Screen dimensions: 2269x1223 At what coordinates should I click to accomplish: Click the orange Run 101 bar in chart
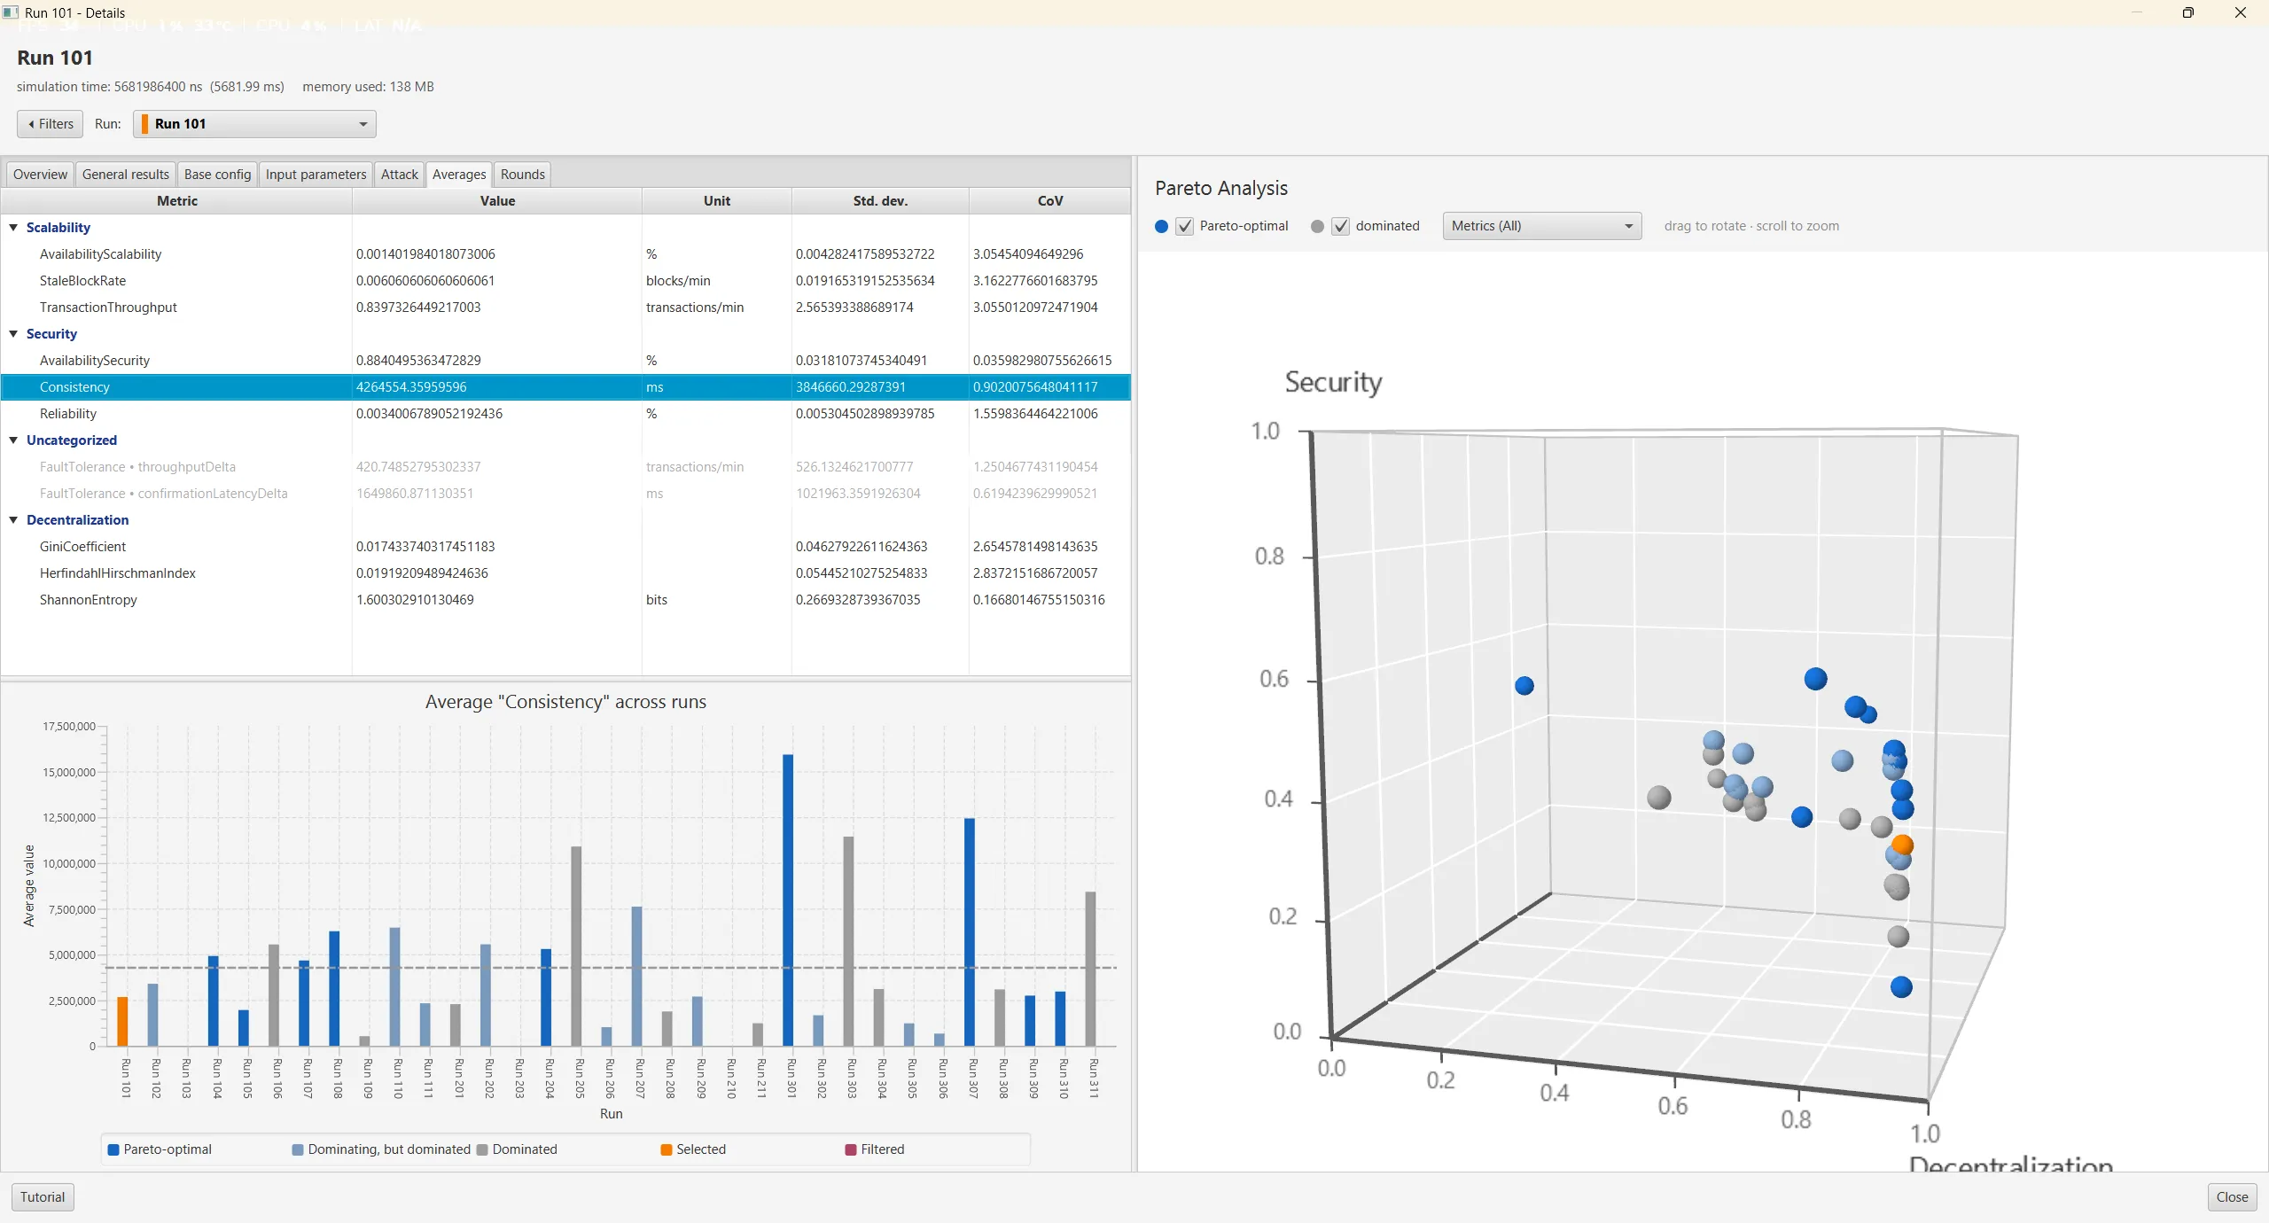point(123,1022)
